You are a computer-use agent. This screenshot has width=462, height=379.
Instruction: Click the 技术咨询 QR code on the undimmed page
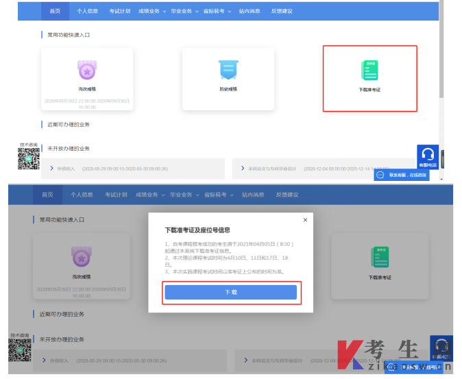click(29, 159)
